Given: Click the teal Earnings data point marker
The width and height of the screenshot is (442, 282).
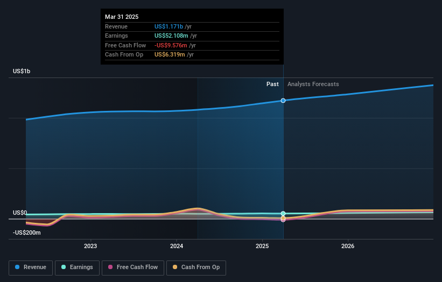Looking at the screenshot, I should 283,214.
